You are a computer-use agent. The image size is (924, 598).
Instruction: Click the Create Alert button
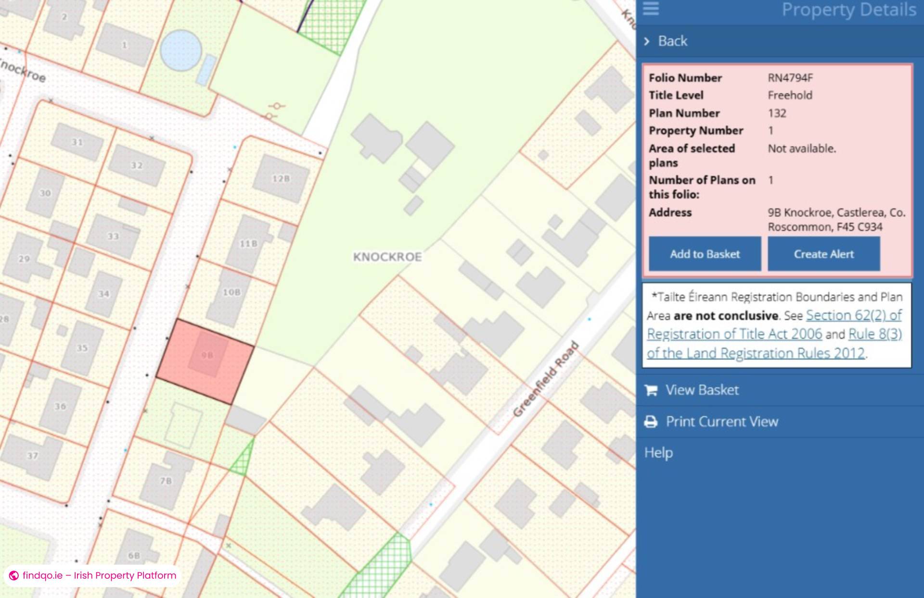[x=824, y=254]
